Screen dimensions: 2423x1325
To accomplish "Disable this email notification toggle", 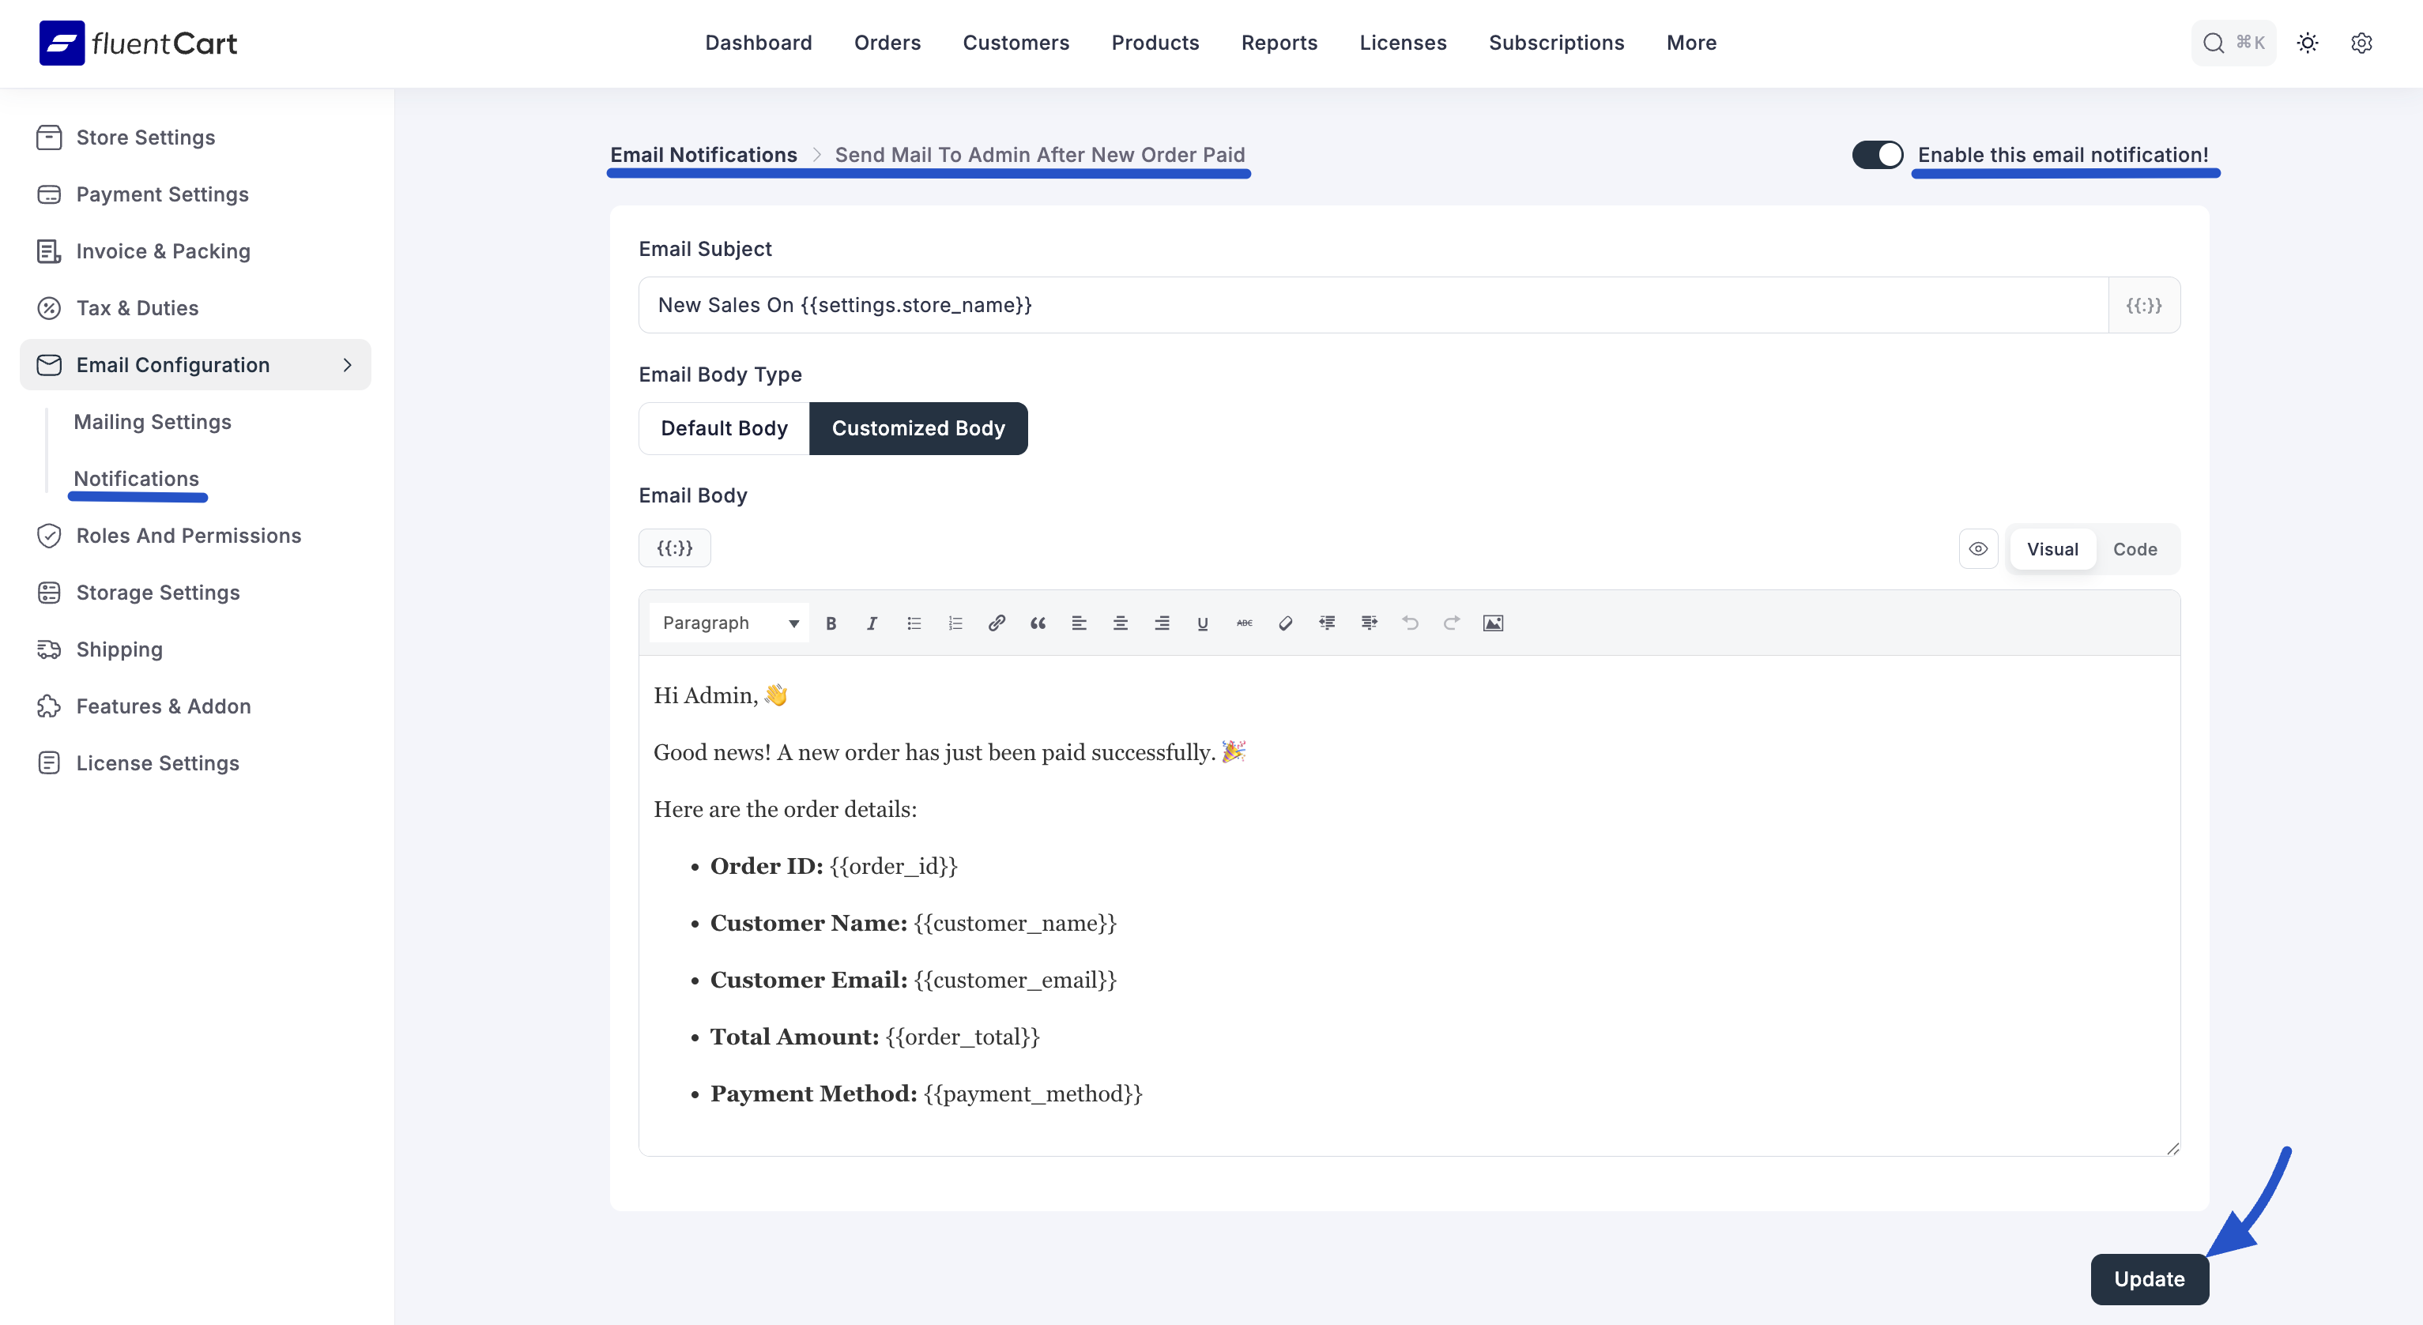I will click(1878, 154).
